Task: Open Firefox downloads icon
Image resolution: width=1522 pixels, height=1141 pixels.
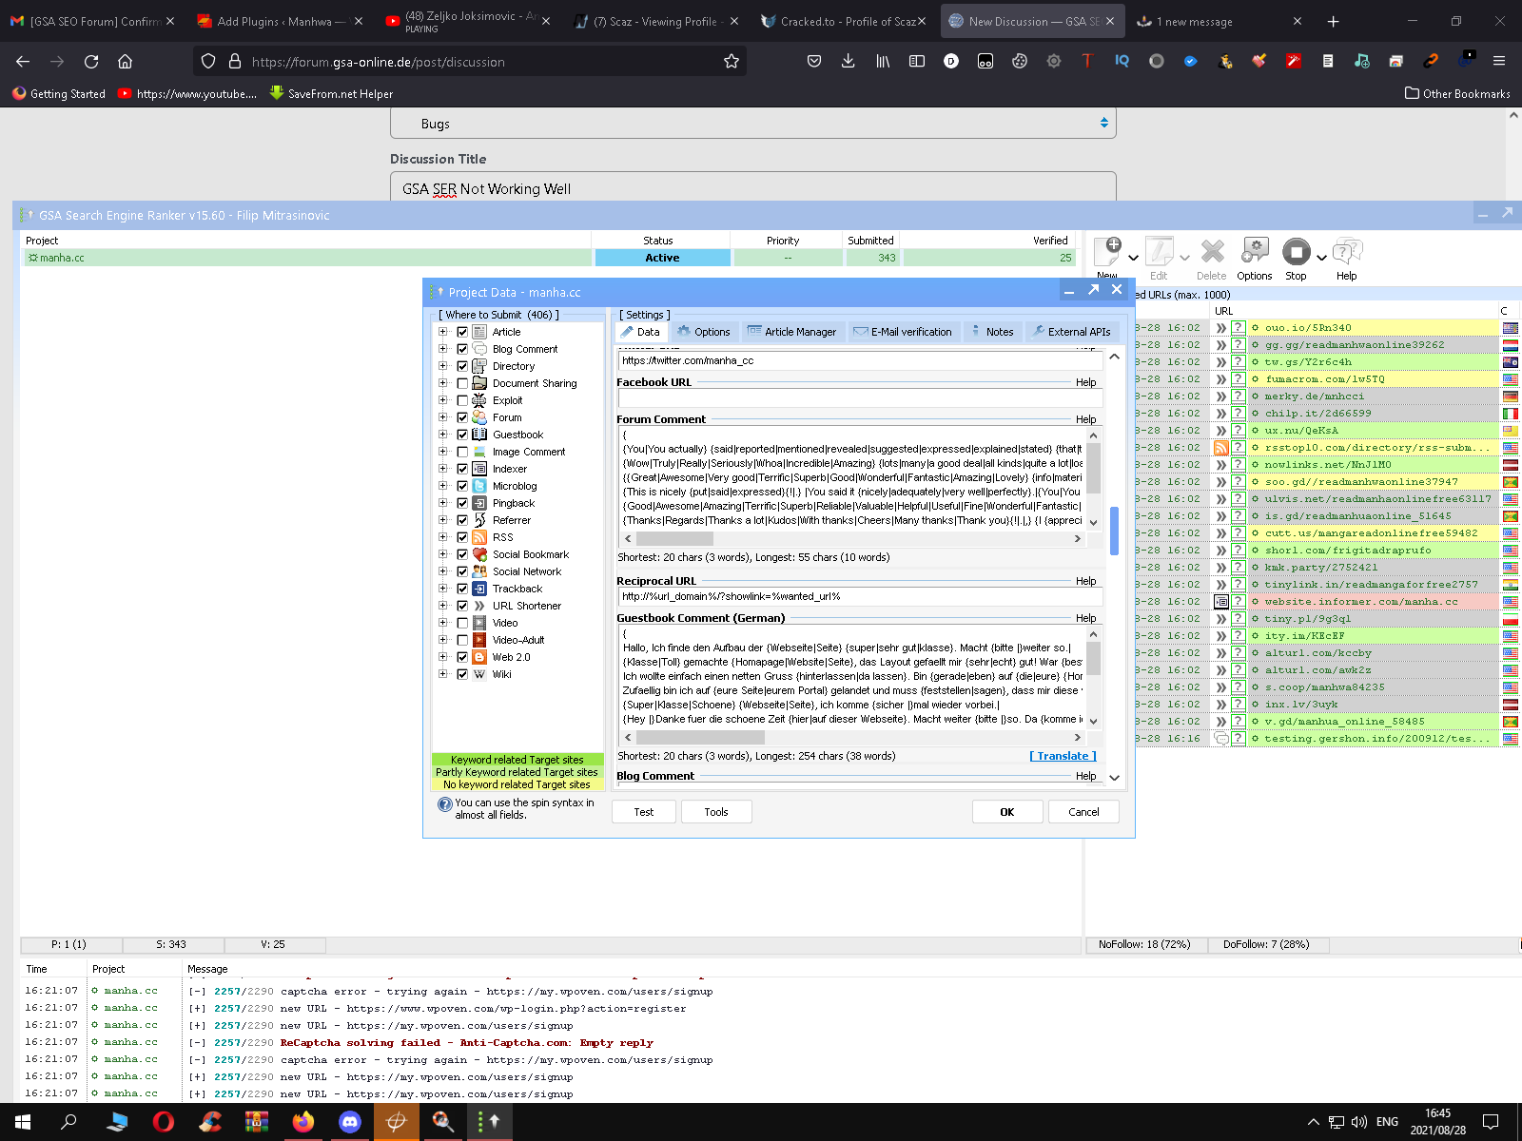Action: point(848,61)
